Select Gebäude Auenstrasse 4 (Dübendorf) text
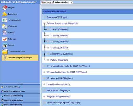Viewport: 133px width, 106px height. tap(62, 23)
